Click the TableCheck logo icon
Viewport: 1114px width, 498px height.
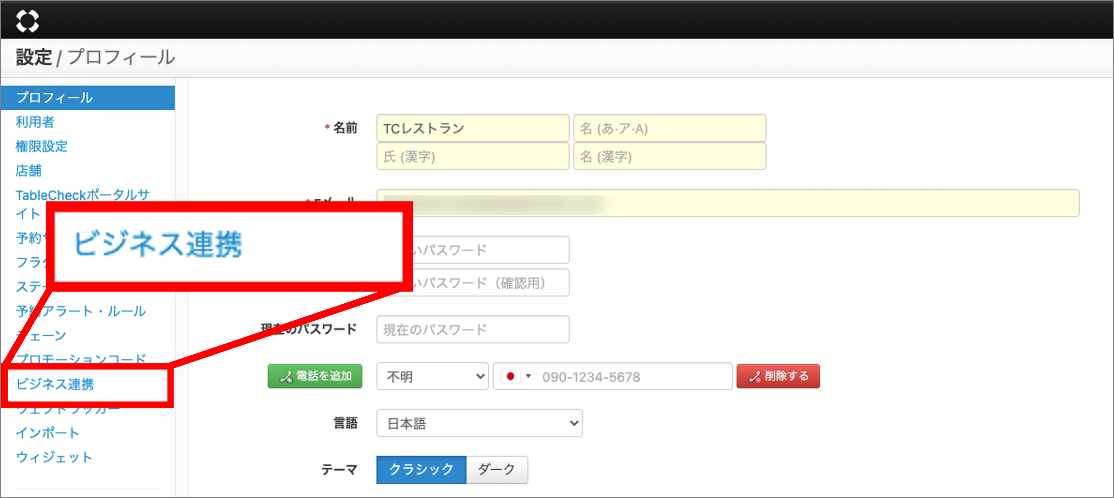coord(27,20)
